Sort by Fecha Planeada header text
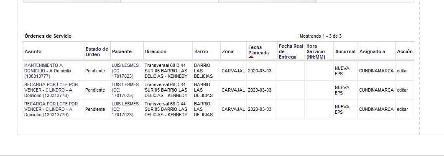Image resolution: width=444 pixels, height=156 pixels. [x=258, y=50]
